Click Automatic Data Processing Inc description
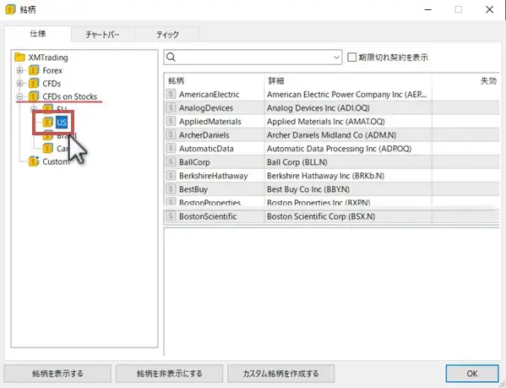 pos(339,149)
